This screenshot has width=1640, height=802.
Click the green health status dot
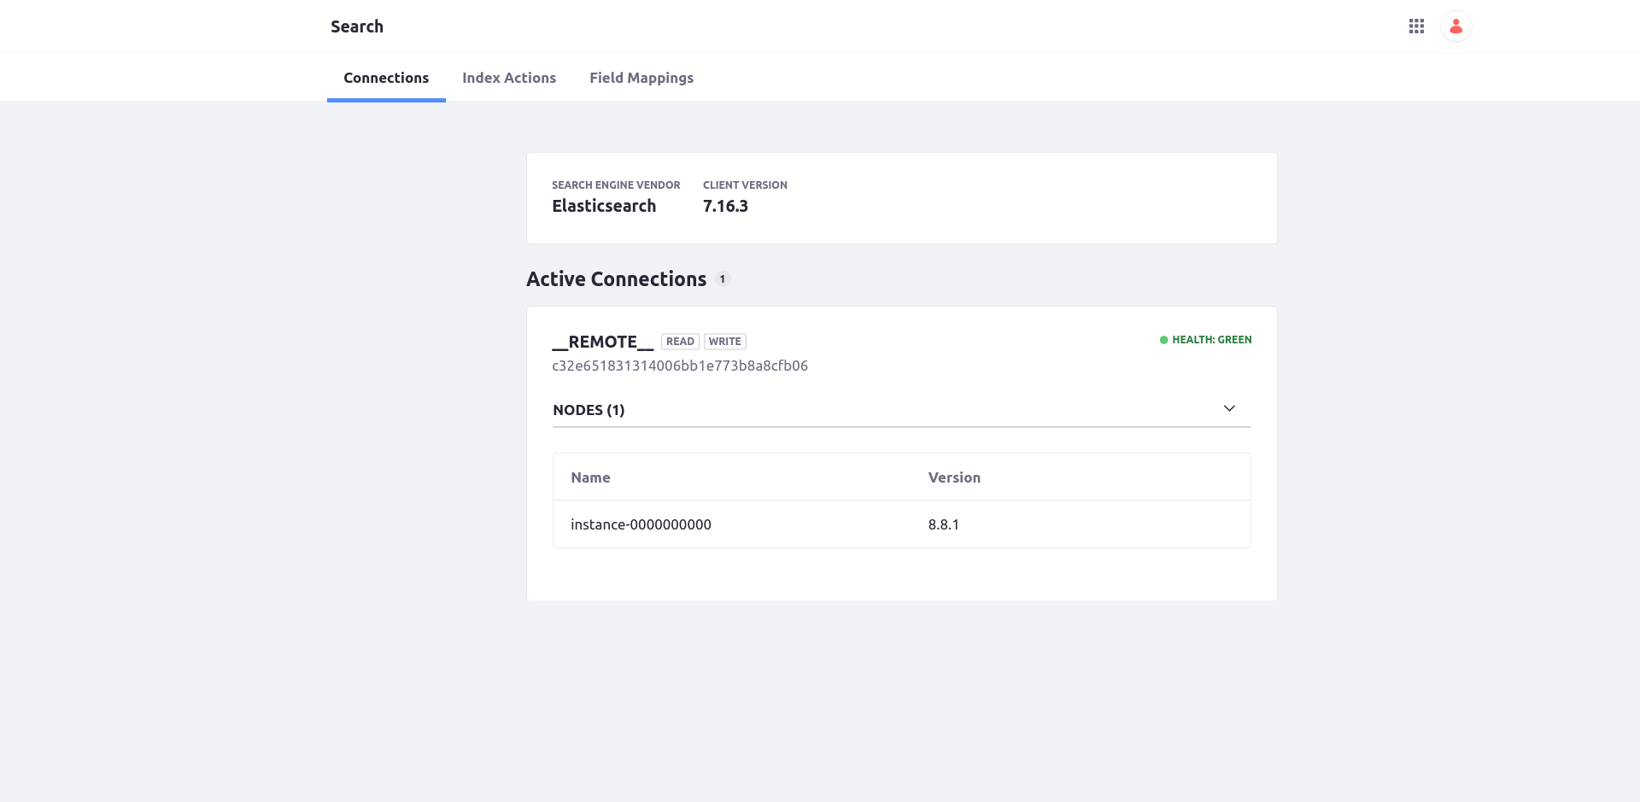[x=1163, y=340]
